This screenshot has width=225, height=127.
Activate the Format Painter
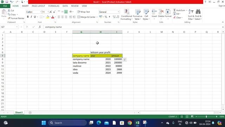(x=16, y=18)
